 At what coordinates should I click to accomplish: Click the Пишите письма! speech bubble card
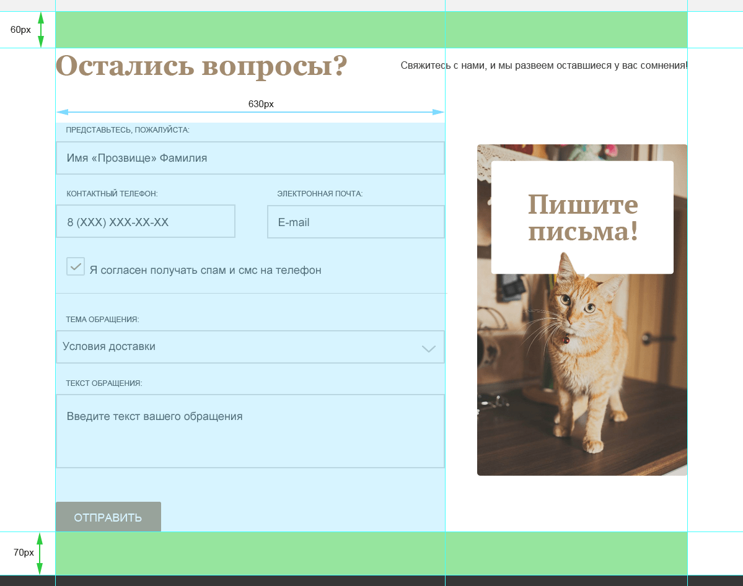pyautogui.click(x=582, y=216)
